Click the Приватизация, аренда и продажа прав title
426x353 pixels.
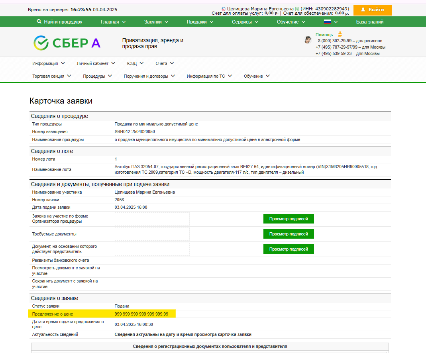coord(152,43)
